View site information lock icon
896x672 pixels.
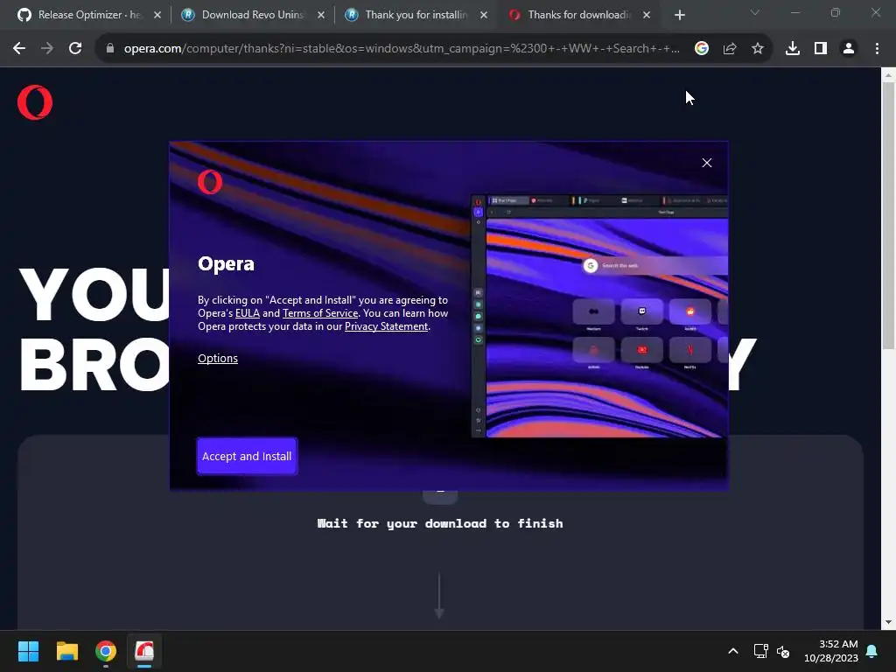coord(110,49)
